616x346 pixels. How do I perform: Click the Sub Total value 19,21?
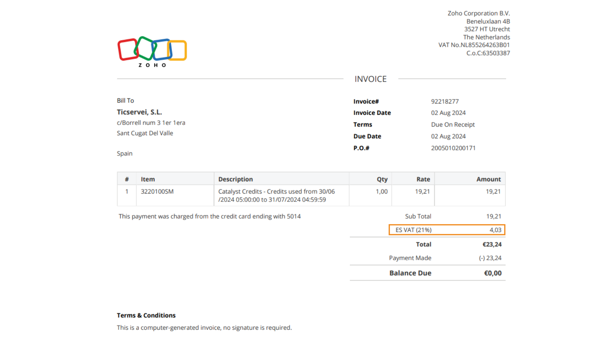tap(493, 217)
